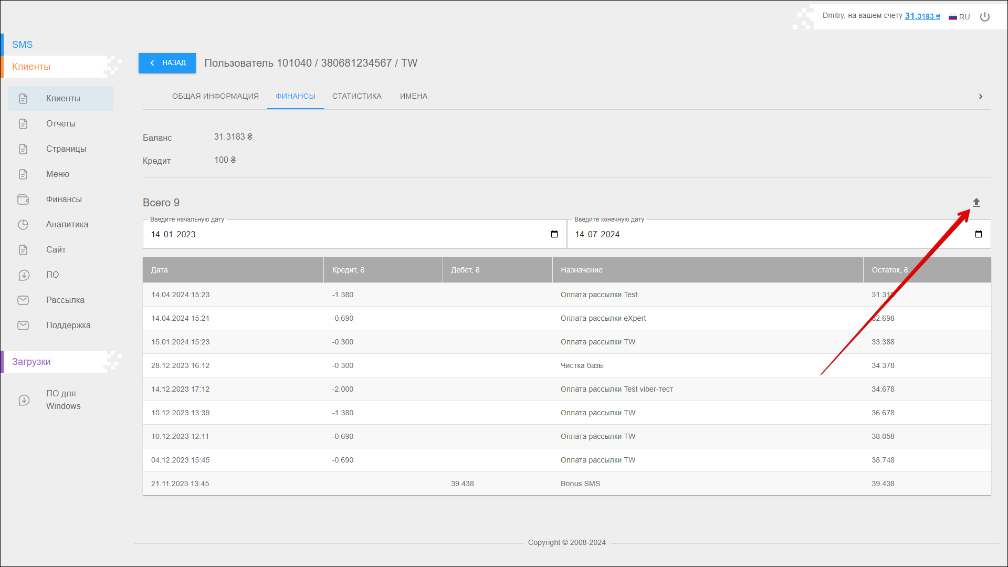Switch to Общая информация tab

pos(215,97)
